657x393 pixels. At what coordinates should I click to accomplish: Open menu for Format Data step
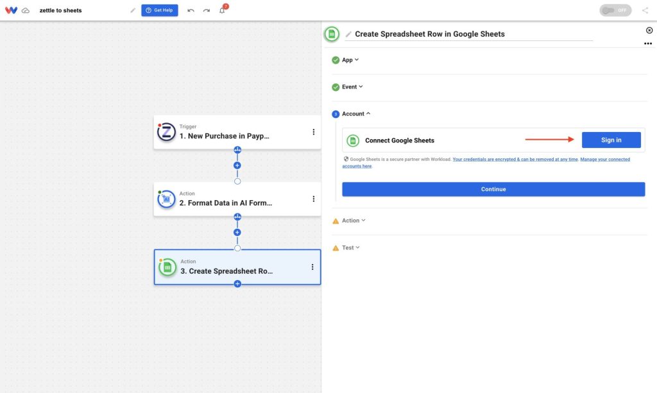tap(313, 199)
